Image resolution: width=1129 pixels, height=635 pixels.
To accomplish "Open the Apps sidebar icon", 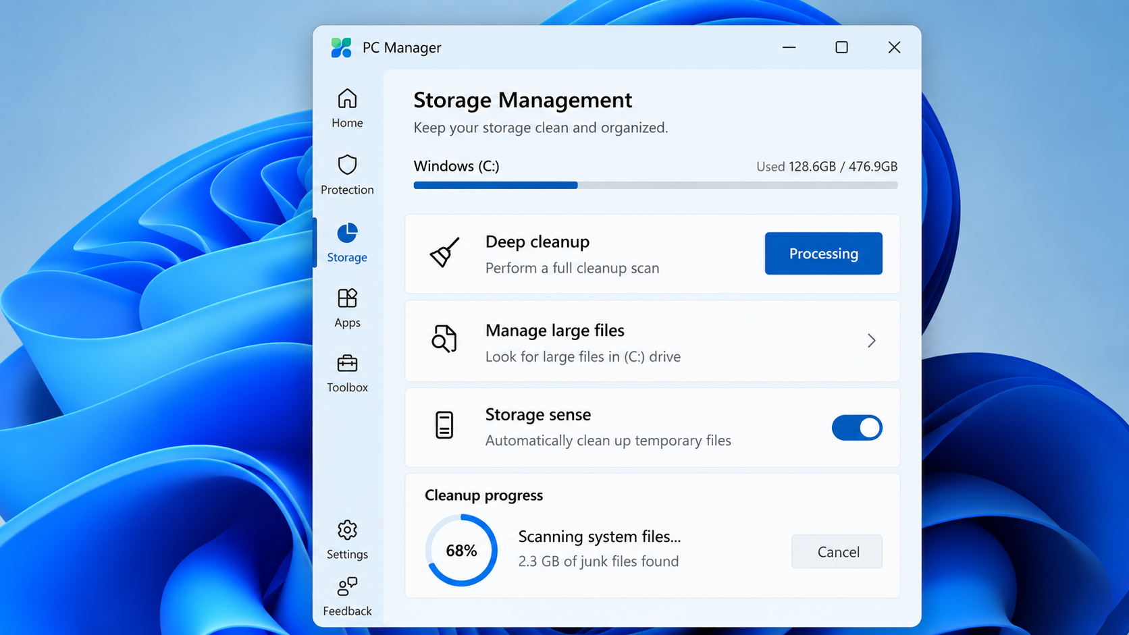I will point(347,298).
